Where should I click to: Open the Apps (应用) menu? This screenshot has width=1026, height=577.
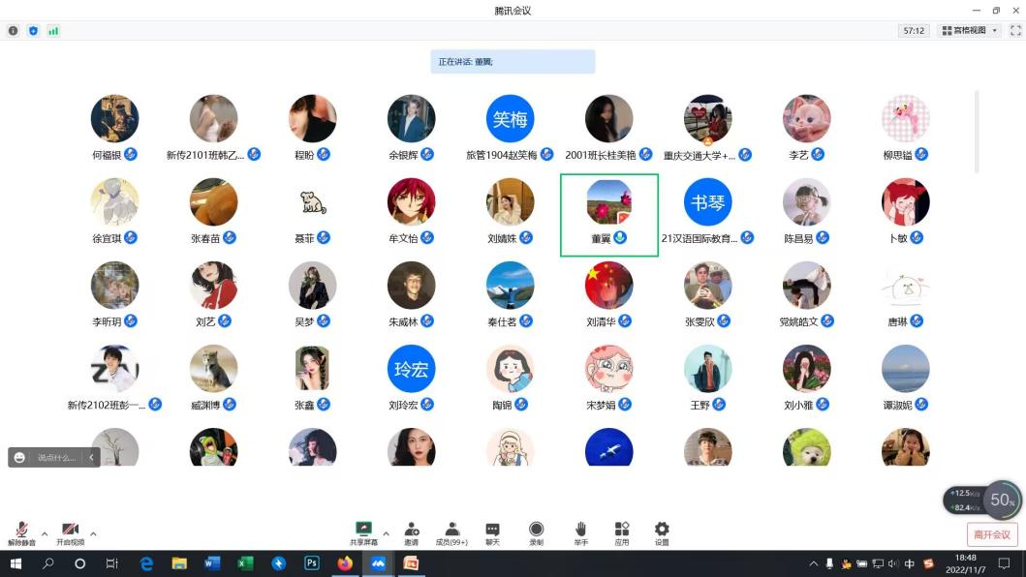click(622, 531)
